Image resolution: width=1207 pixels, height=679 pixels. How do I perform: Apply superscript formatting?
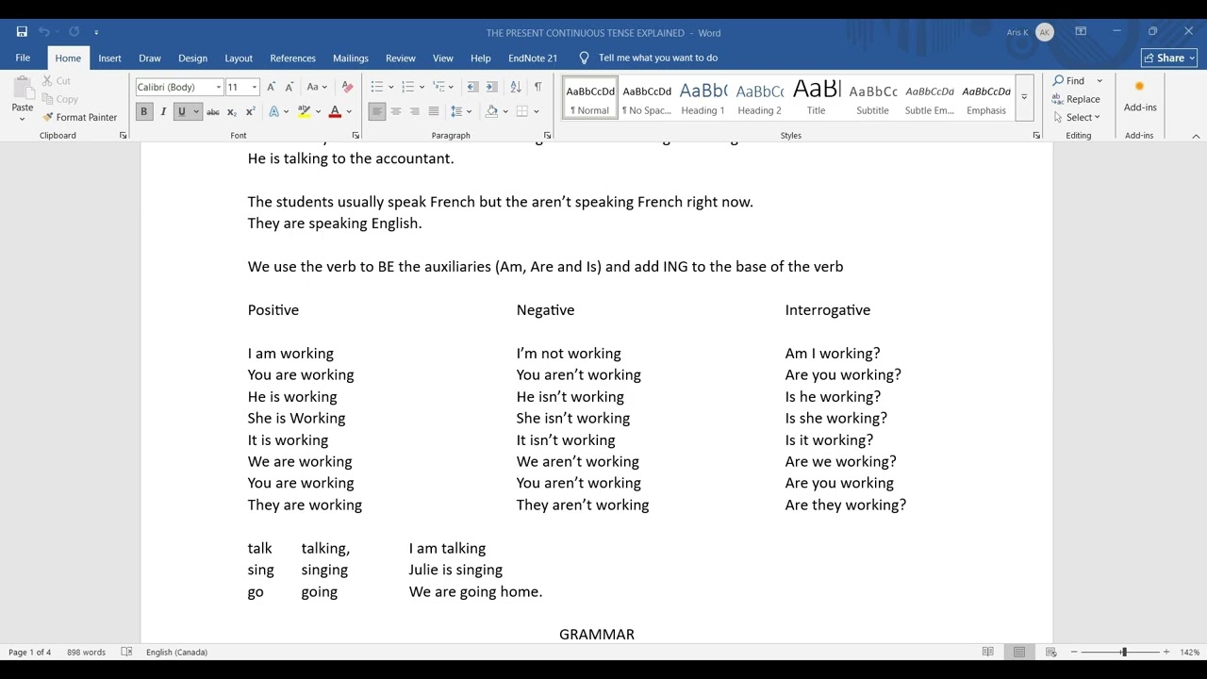(x=251, y=111)
